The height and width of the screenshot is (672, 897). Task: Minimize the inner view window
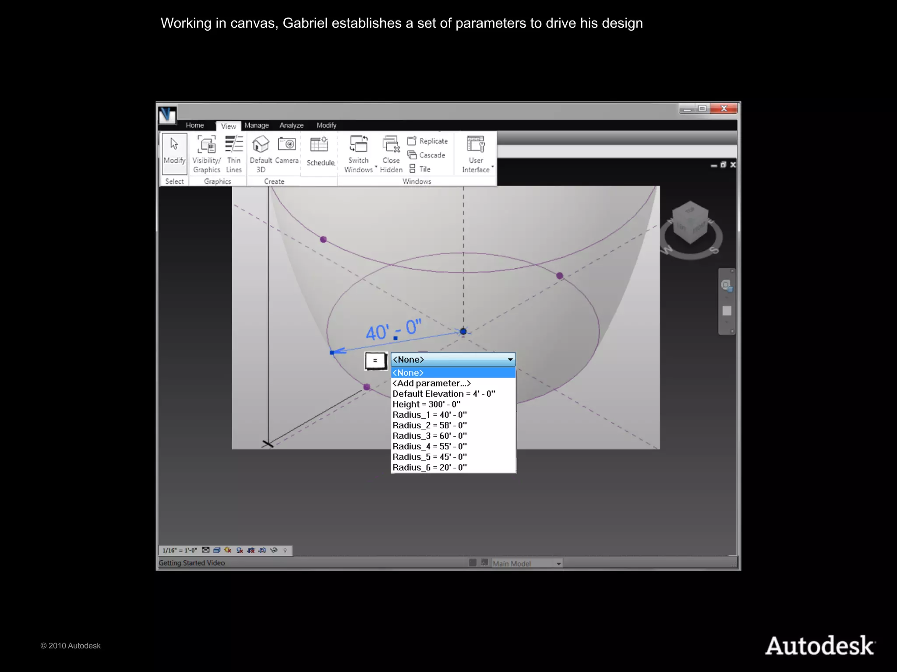pyautogui.click(x=714, y=165)
